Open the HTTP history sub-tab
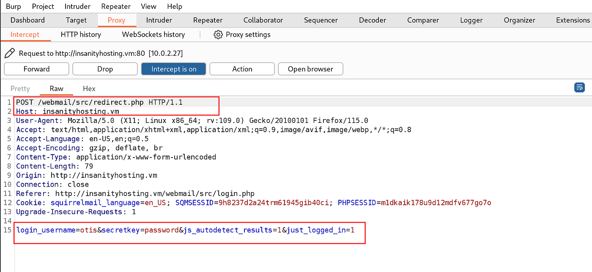 coord(81,35)
